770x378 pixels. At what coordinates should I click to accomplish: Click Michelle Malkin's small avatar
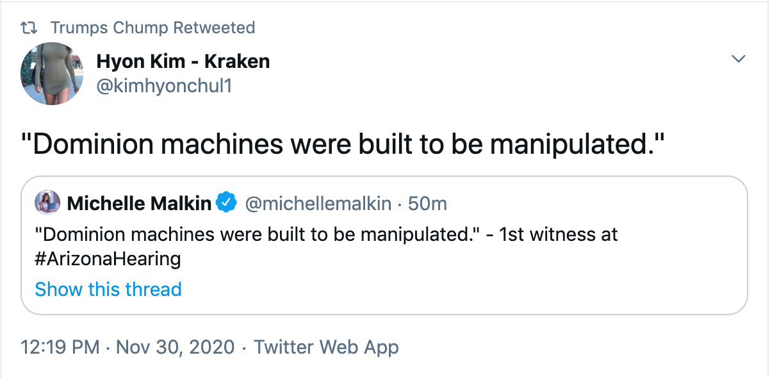(x=48, y=203)
